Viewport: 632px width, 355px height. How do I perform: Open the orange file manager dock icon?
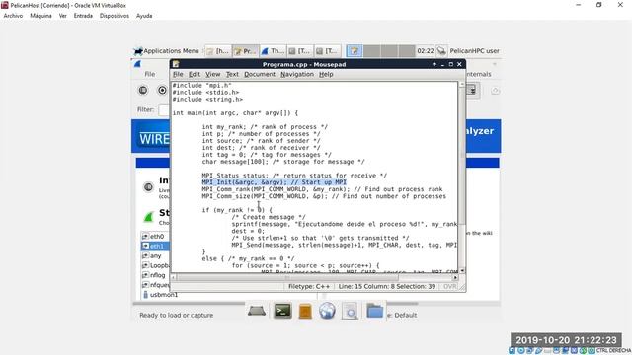coord(305,312)
